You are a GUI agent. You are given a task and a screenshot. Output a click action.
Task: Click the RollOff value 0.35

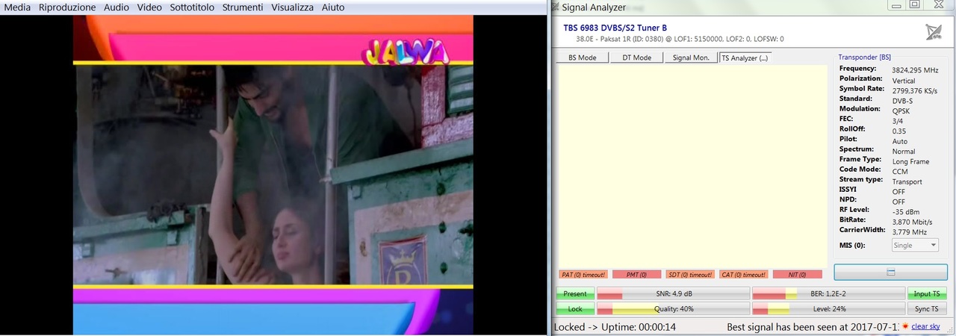899,131
